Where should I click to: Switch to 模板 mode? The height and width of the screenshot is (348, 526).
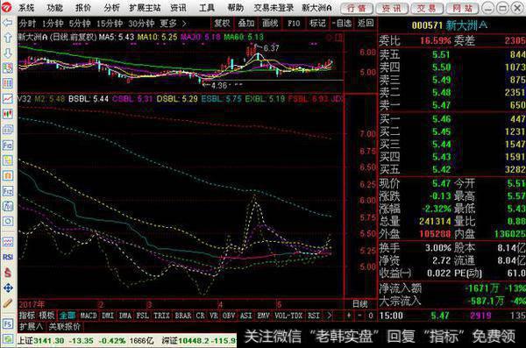tap(46, 316)
